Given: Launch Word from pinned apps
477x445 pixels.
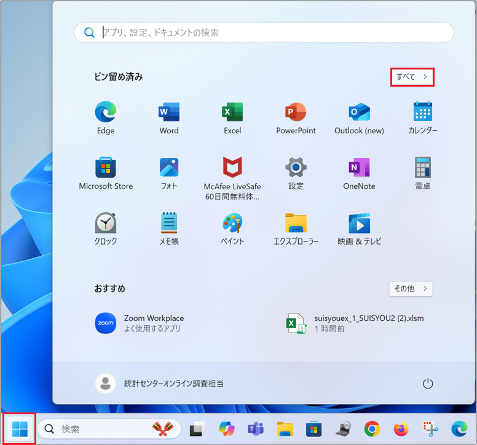Looking at the screenshot, I should pyautogui.click(x=169, y=118).
